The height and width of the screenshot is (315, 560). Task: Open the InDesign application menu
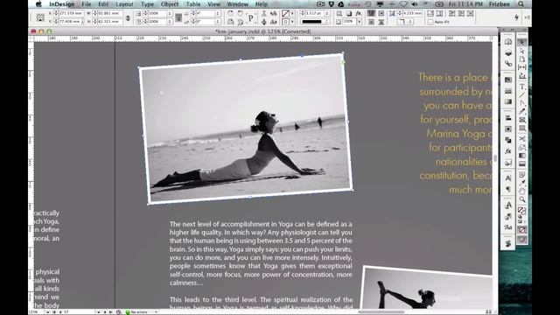62,4
